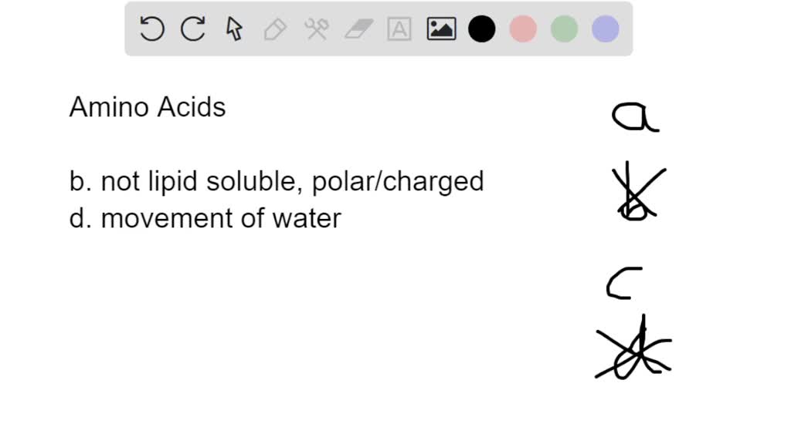Select the black color swatch
The image size is (791, 444).
[x=481, y=29]
